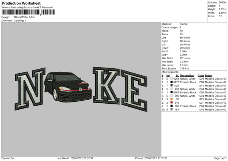Click the 'Right:' 86.4 mm value
Image resolution: width=228 pixels, height=161 pixels.
tap(185, 41)
